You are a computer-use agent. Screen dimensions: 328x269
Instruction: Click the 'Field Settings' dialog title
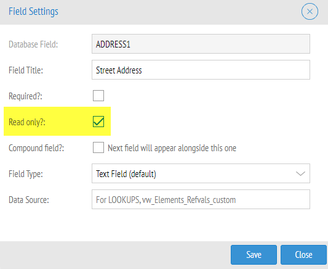pyautogui.click(x=33, y=12)
